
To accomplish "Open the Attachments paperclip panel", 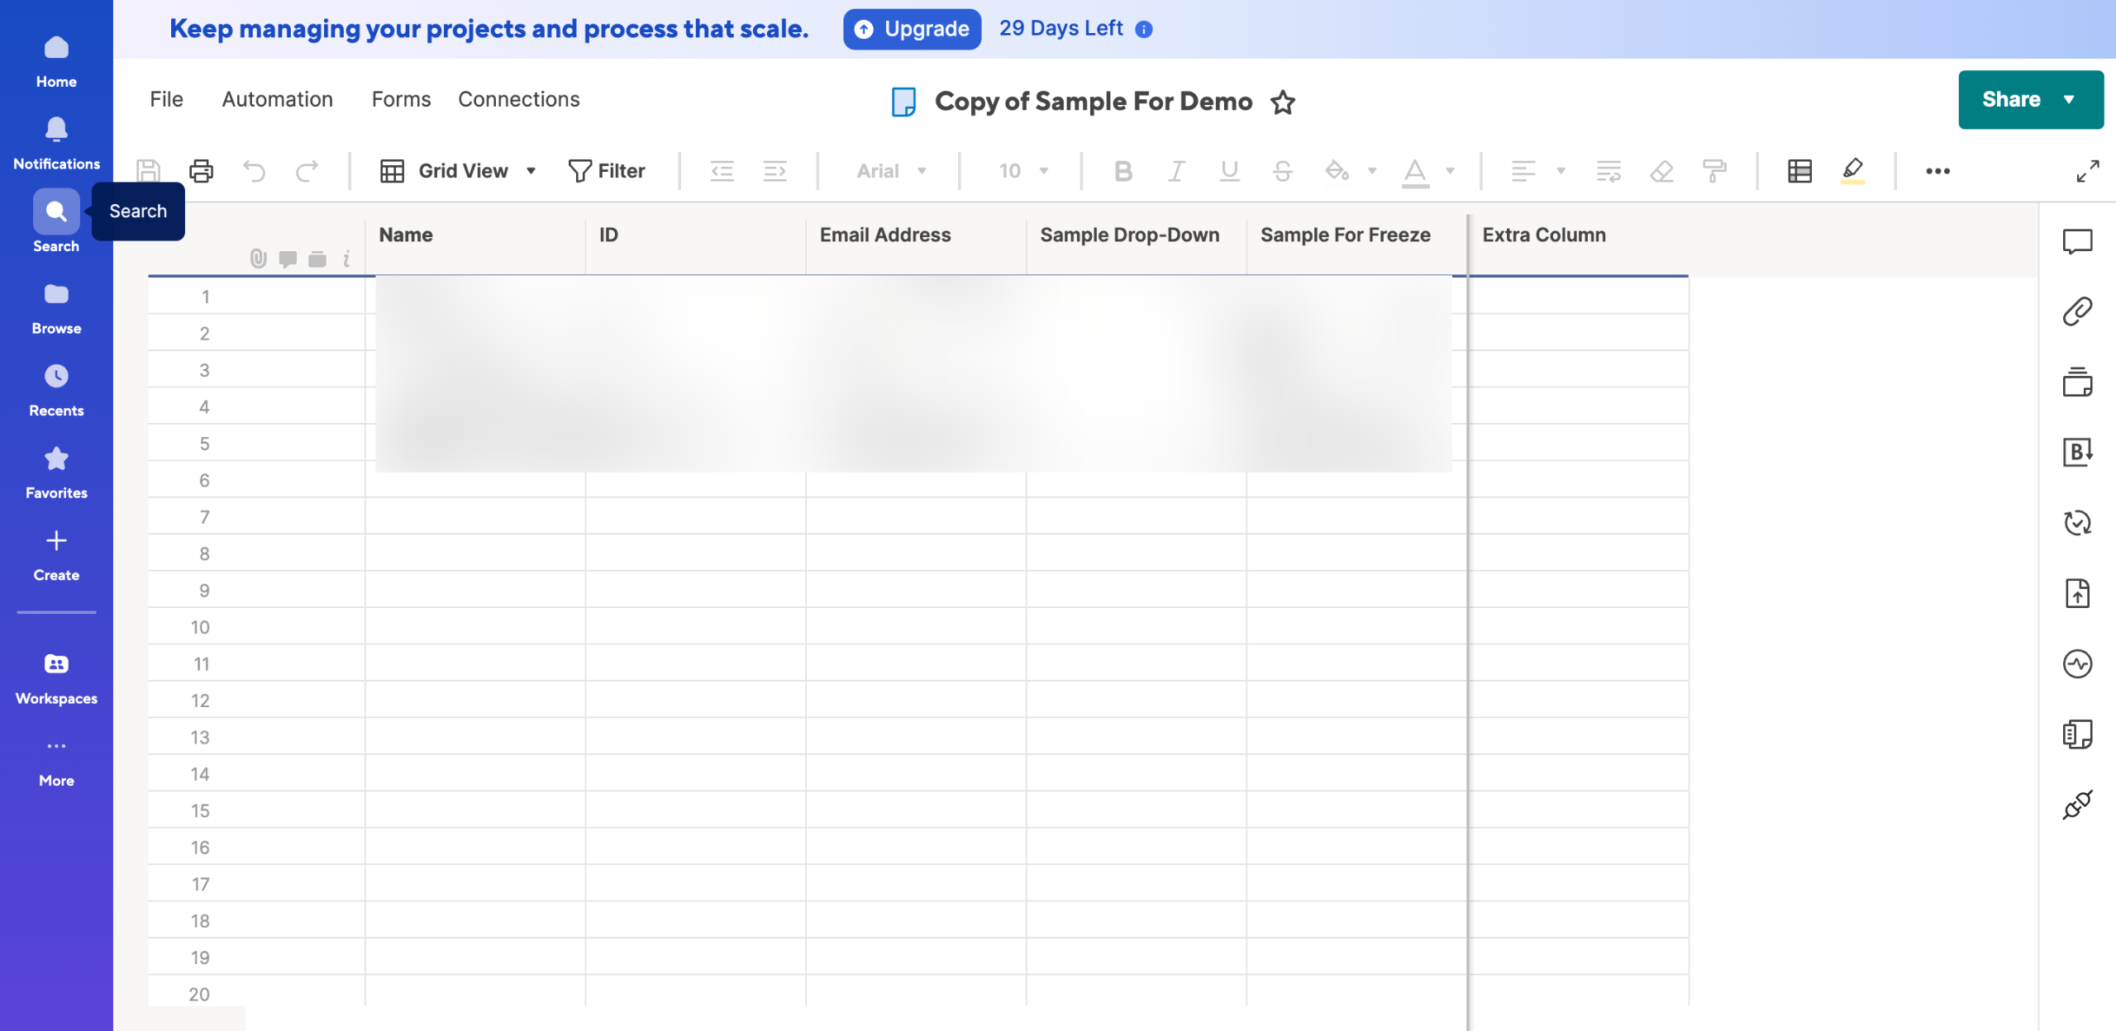I will coord(2076,311).
